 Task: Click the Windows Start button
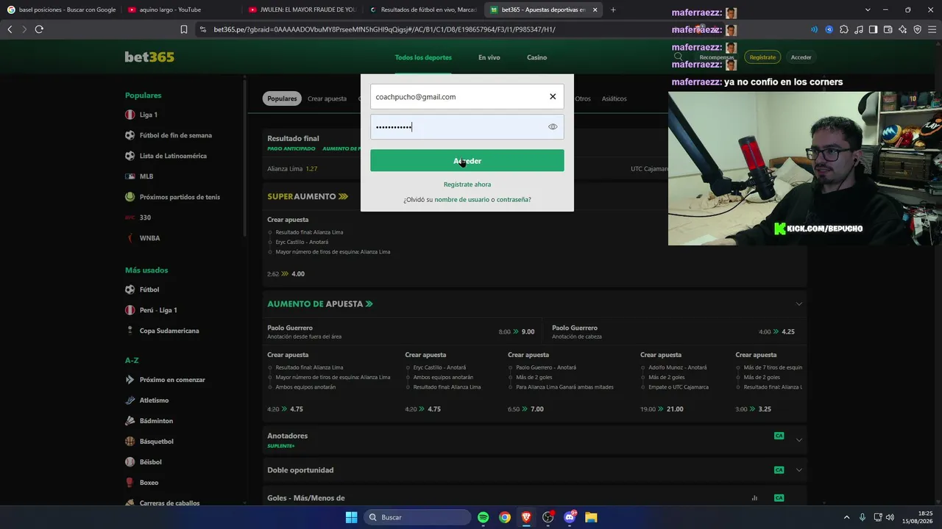point(351,517)
